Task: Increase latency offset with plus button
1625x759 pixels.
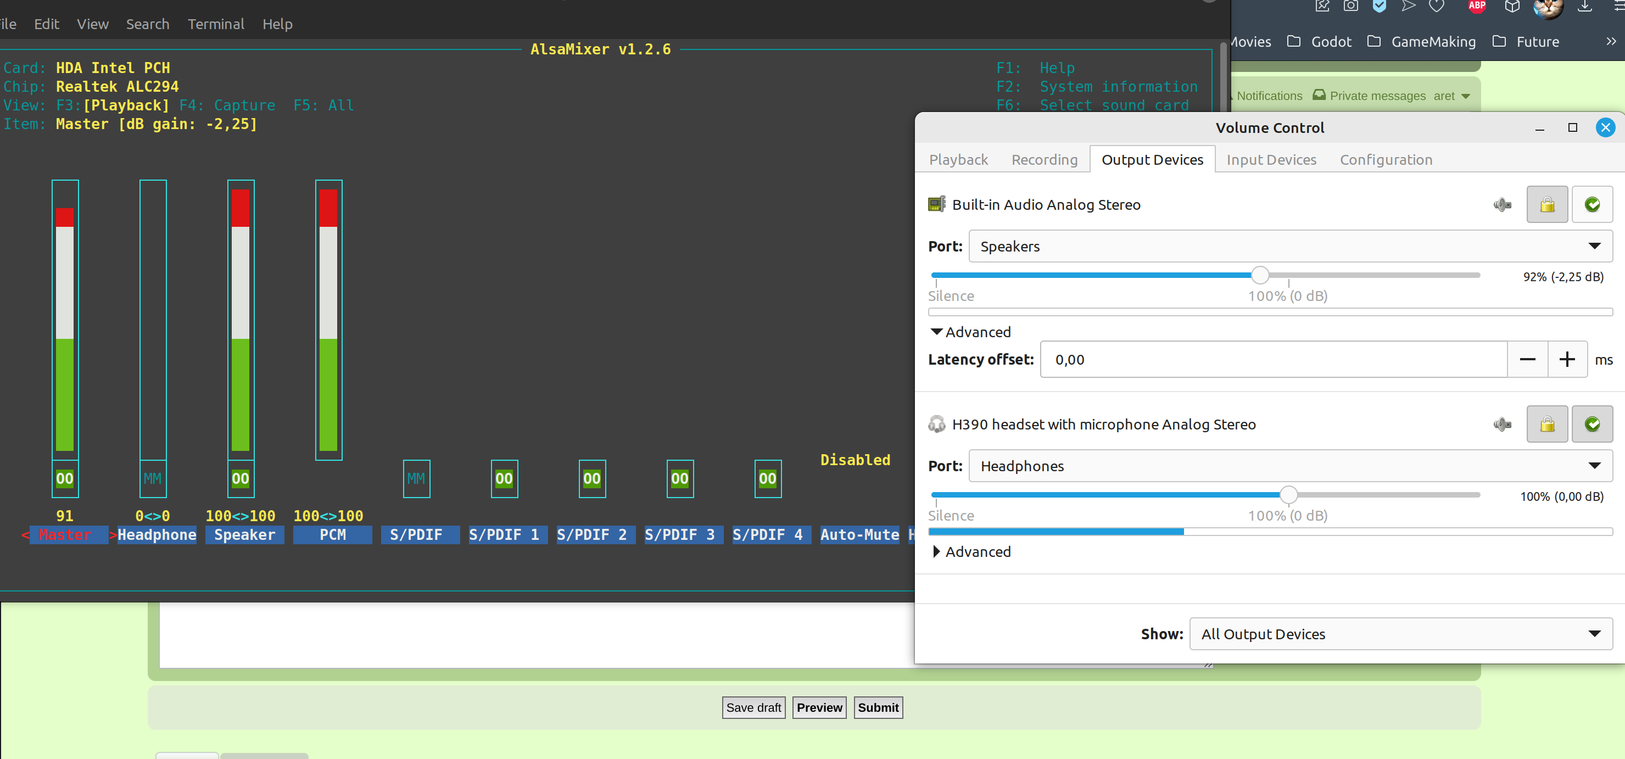Action: tap(1567, 360)
